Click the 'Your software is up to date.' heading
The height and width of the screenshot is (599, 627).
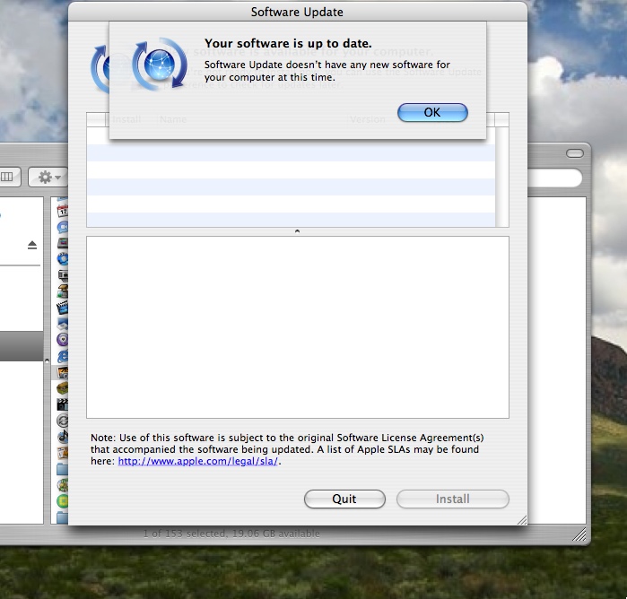pos(288,44)
